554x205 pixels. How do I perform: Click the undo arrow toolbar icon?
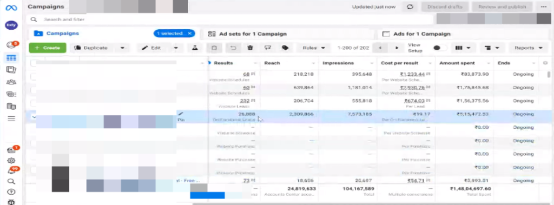tap(233, 48)
